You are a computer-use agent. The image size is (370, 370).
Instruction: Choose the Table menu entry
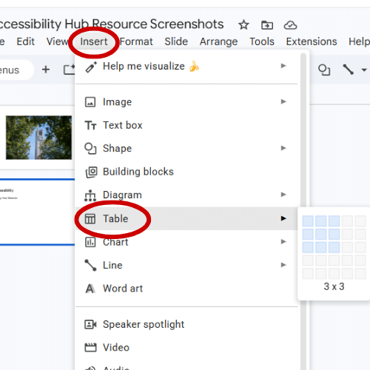click(x=186, y=218)
